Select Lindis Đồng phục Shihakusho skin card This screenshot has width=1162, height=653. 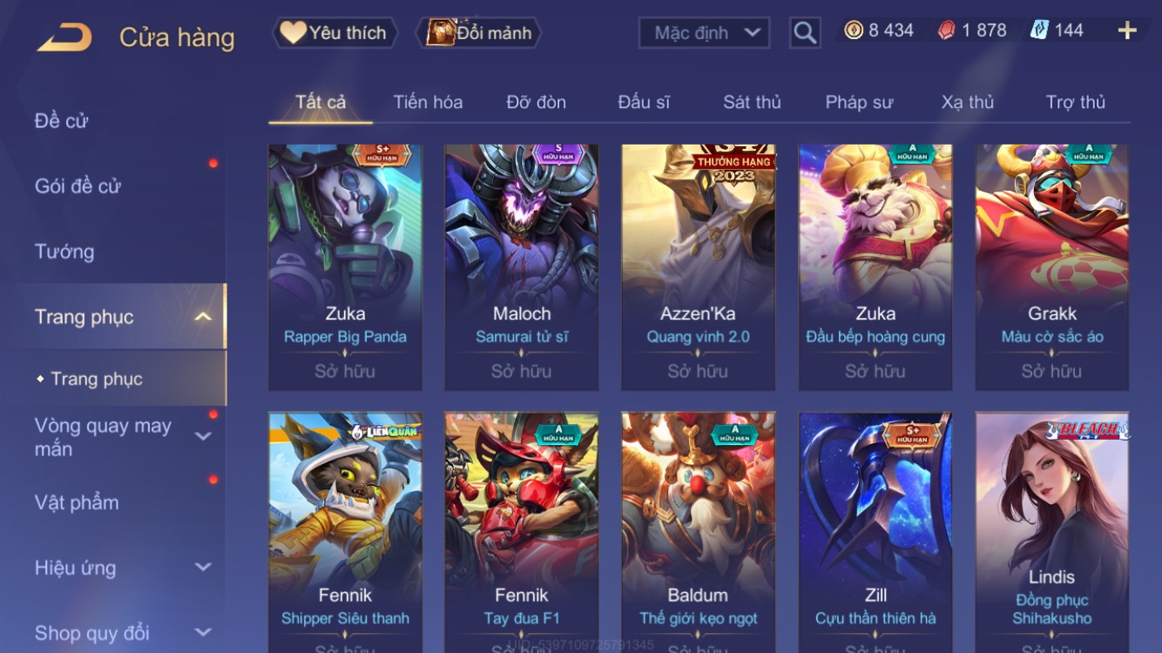point(1051,533)
